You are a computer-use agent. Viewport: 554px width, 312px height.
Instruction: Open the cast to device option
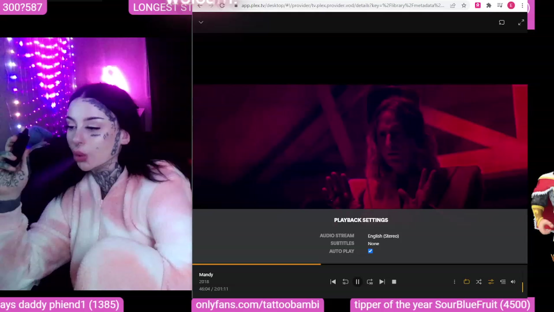[x=502, y=22]
